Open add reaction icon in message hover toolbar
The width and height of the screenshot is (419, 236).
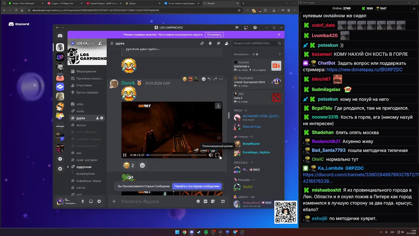tap(204, 79)
